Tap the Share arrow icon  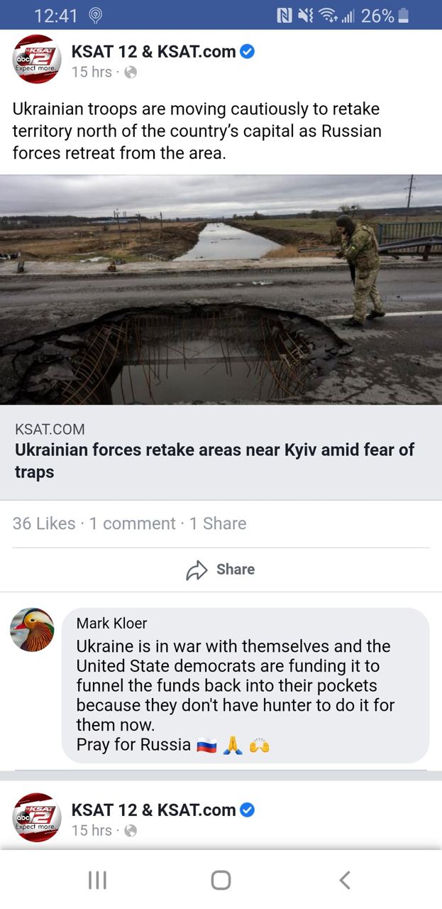tap(196, 570)
